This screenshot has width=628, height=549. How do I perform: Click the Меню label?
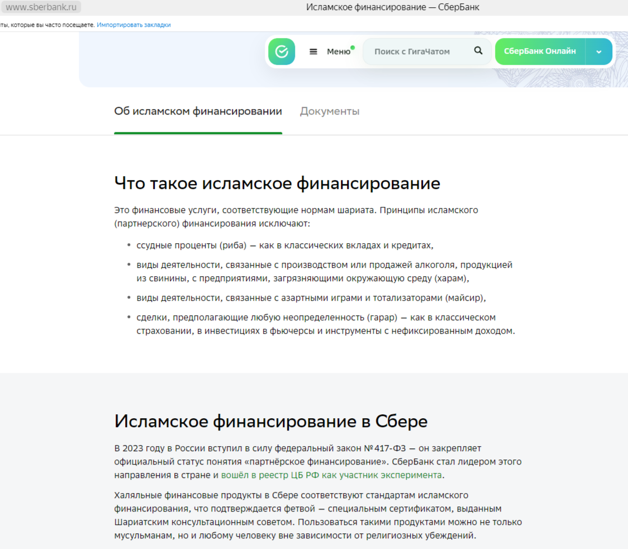point(339,51)
